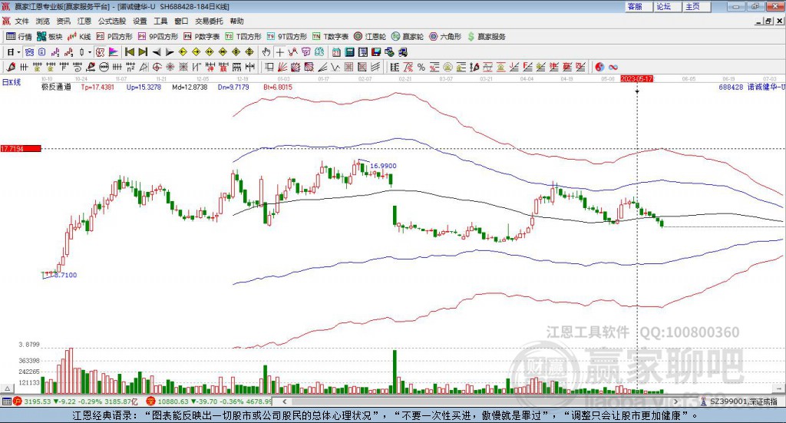Click the 688428 stock code label

(731, 87)
